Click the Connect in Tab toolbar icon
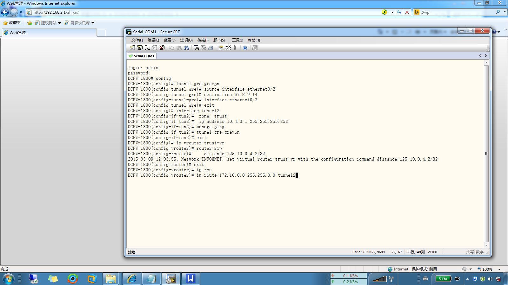Viewport: 508px width, 285px height. (x=147, y=48)
